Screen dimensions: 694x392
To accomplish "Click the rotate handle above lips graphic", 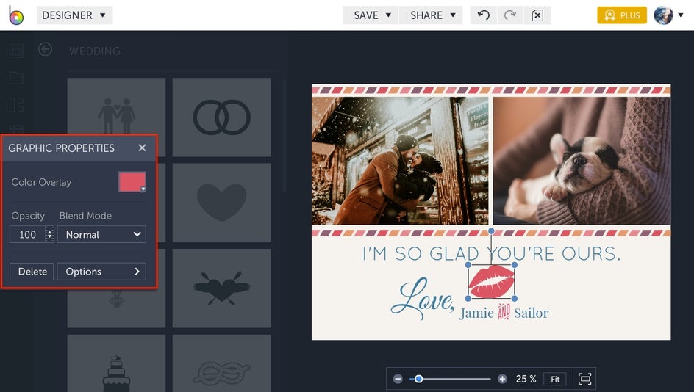I will click(x=491, y=231).
